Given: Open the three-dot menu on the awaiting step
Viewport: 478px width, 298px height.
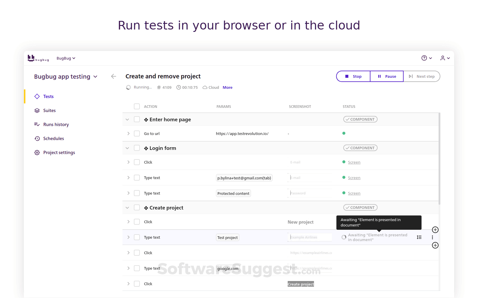Looking at the screenshot, I should [432, 237].
